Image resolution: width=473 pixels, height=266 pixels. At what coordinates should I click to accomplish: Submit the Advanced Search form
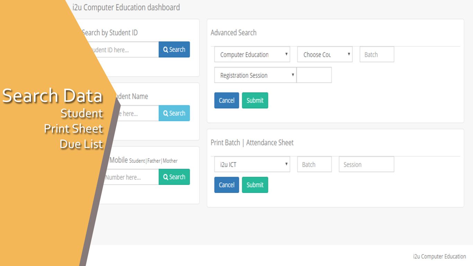click(255, 100)
